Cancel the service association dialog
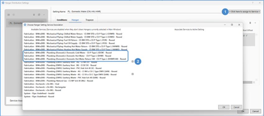Screen dimensions: 264x116 236,107
